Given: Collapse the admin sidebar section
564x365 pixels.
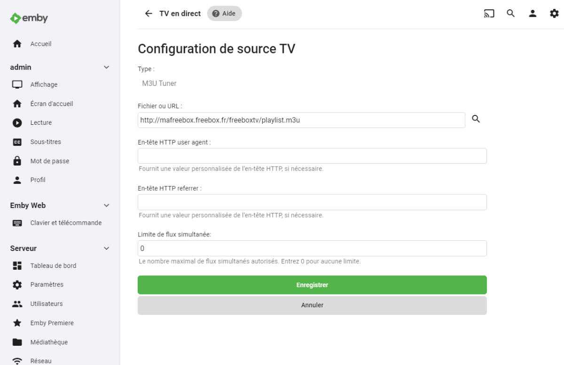Looking at the screenshot, I should (x=106, y=67).
